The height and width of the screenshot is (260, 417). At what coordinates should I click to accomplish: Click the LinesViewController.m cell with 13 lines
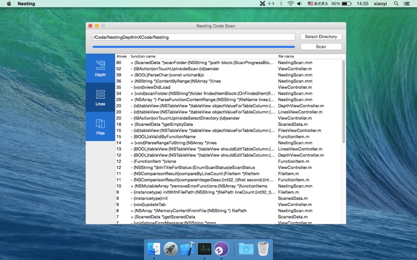point(300,149)
